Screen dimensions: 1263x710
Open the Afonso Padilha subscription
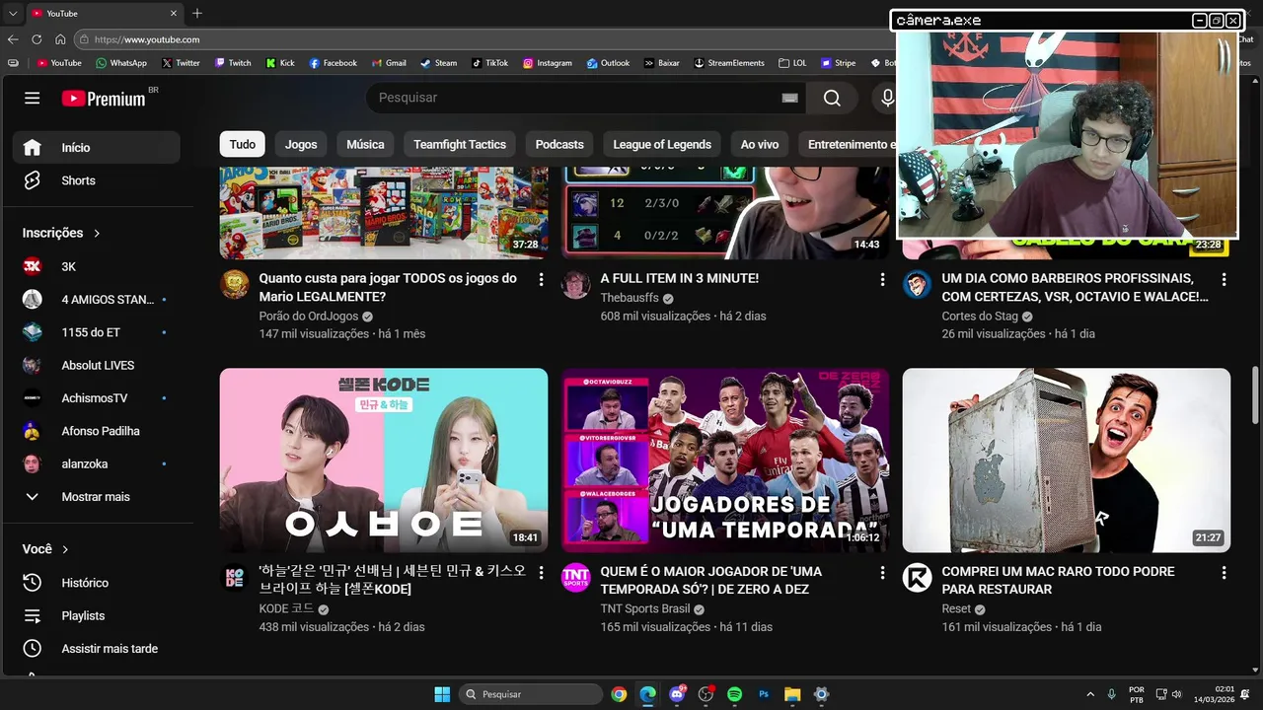tap(97, 431)
